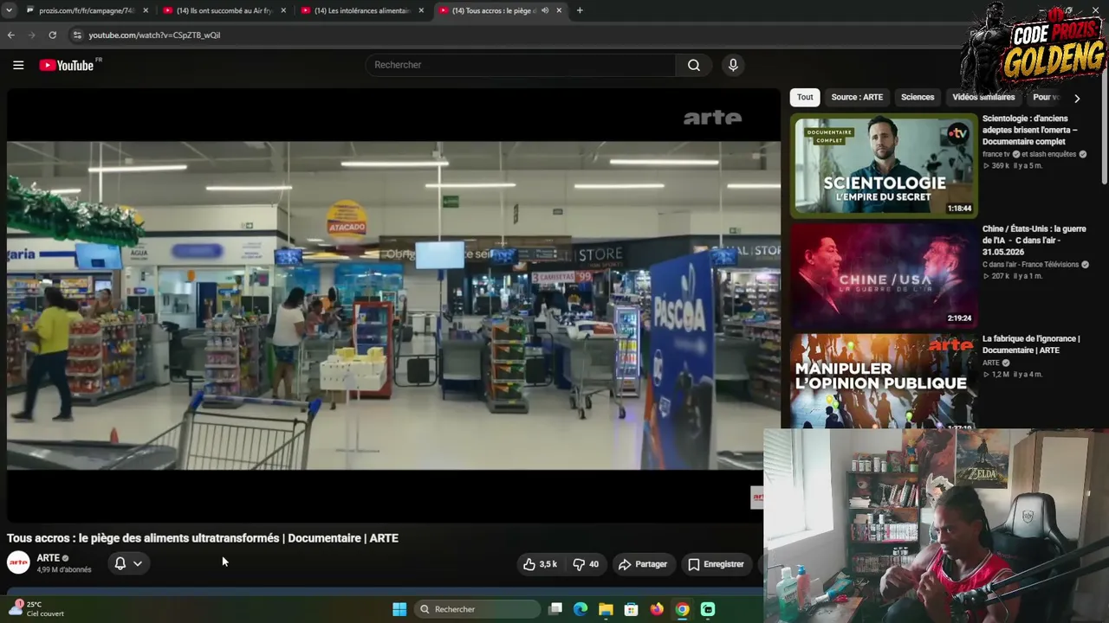This screenshot has width=1109, height=623.
Task: Open File Explorer from the taskbar
Action: click(606, 609)
